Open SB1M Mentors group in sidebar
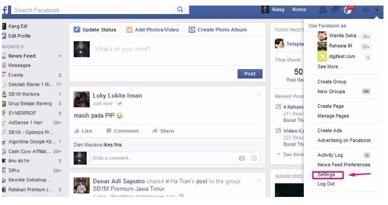 pyautogui.click(x=24, y=94)
